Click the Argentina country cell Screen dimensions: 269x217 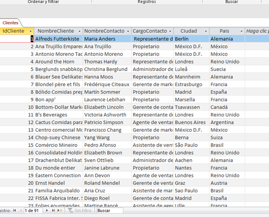(x=227, y=122)
